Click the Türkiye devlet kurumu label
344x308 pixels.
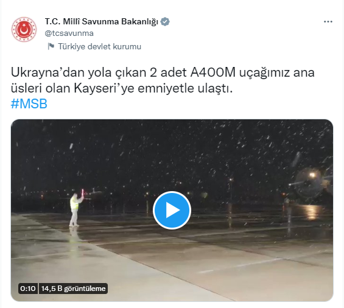point(99,46)
